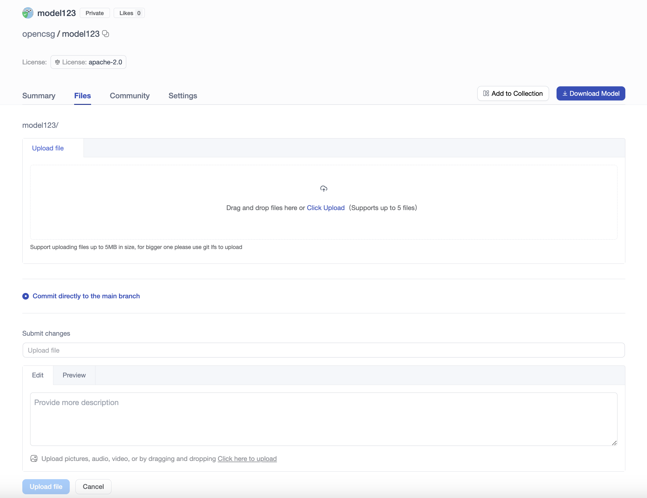Click the Provide more description textarea
The image size is (647, 498).
(x=323, y=419)
